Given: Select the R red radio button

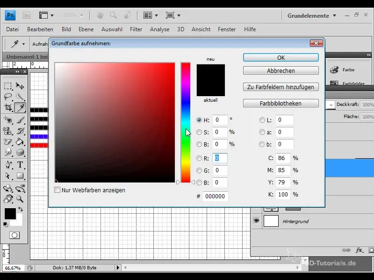Looking at the screenshot, I should pyautogui.click(x=199, y=158).
